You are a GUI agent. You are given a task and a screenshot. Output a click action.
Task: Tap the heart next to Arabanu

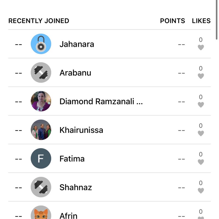[x=201, y=76]
